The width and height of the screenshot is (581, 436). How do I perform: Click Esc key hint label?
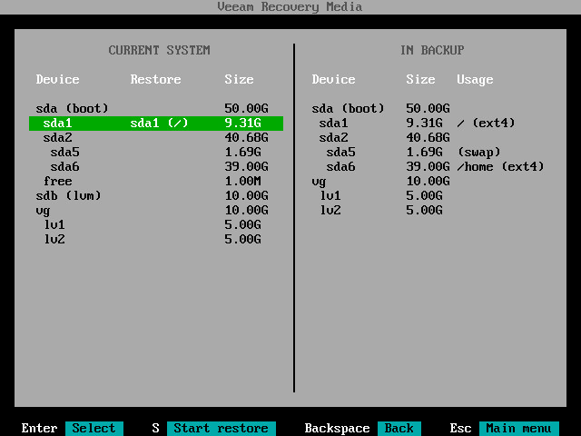pos(460,428)
